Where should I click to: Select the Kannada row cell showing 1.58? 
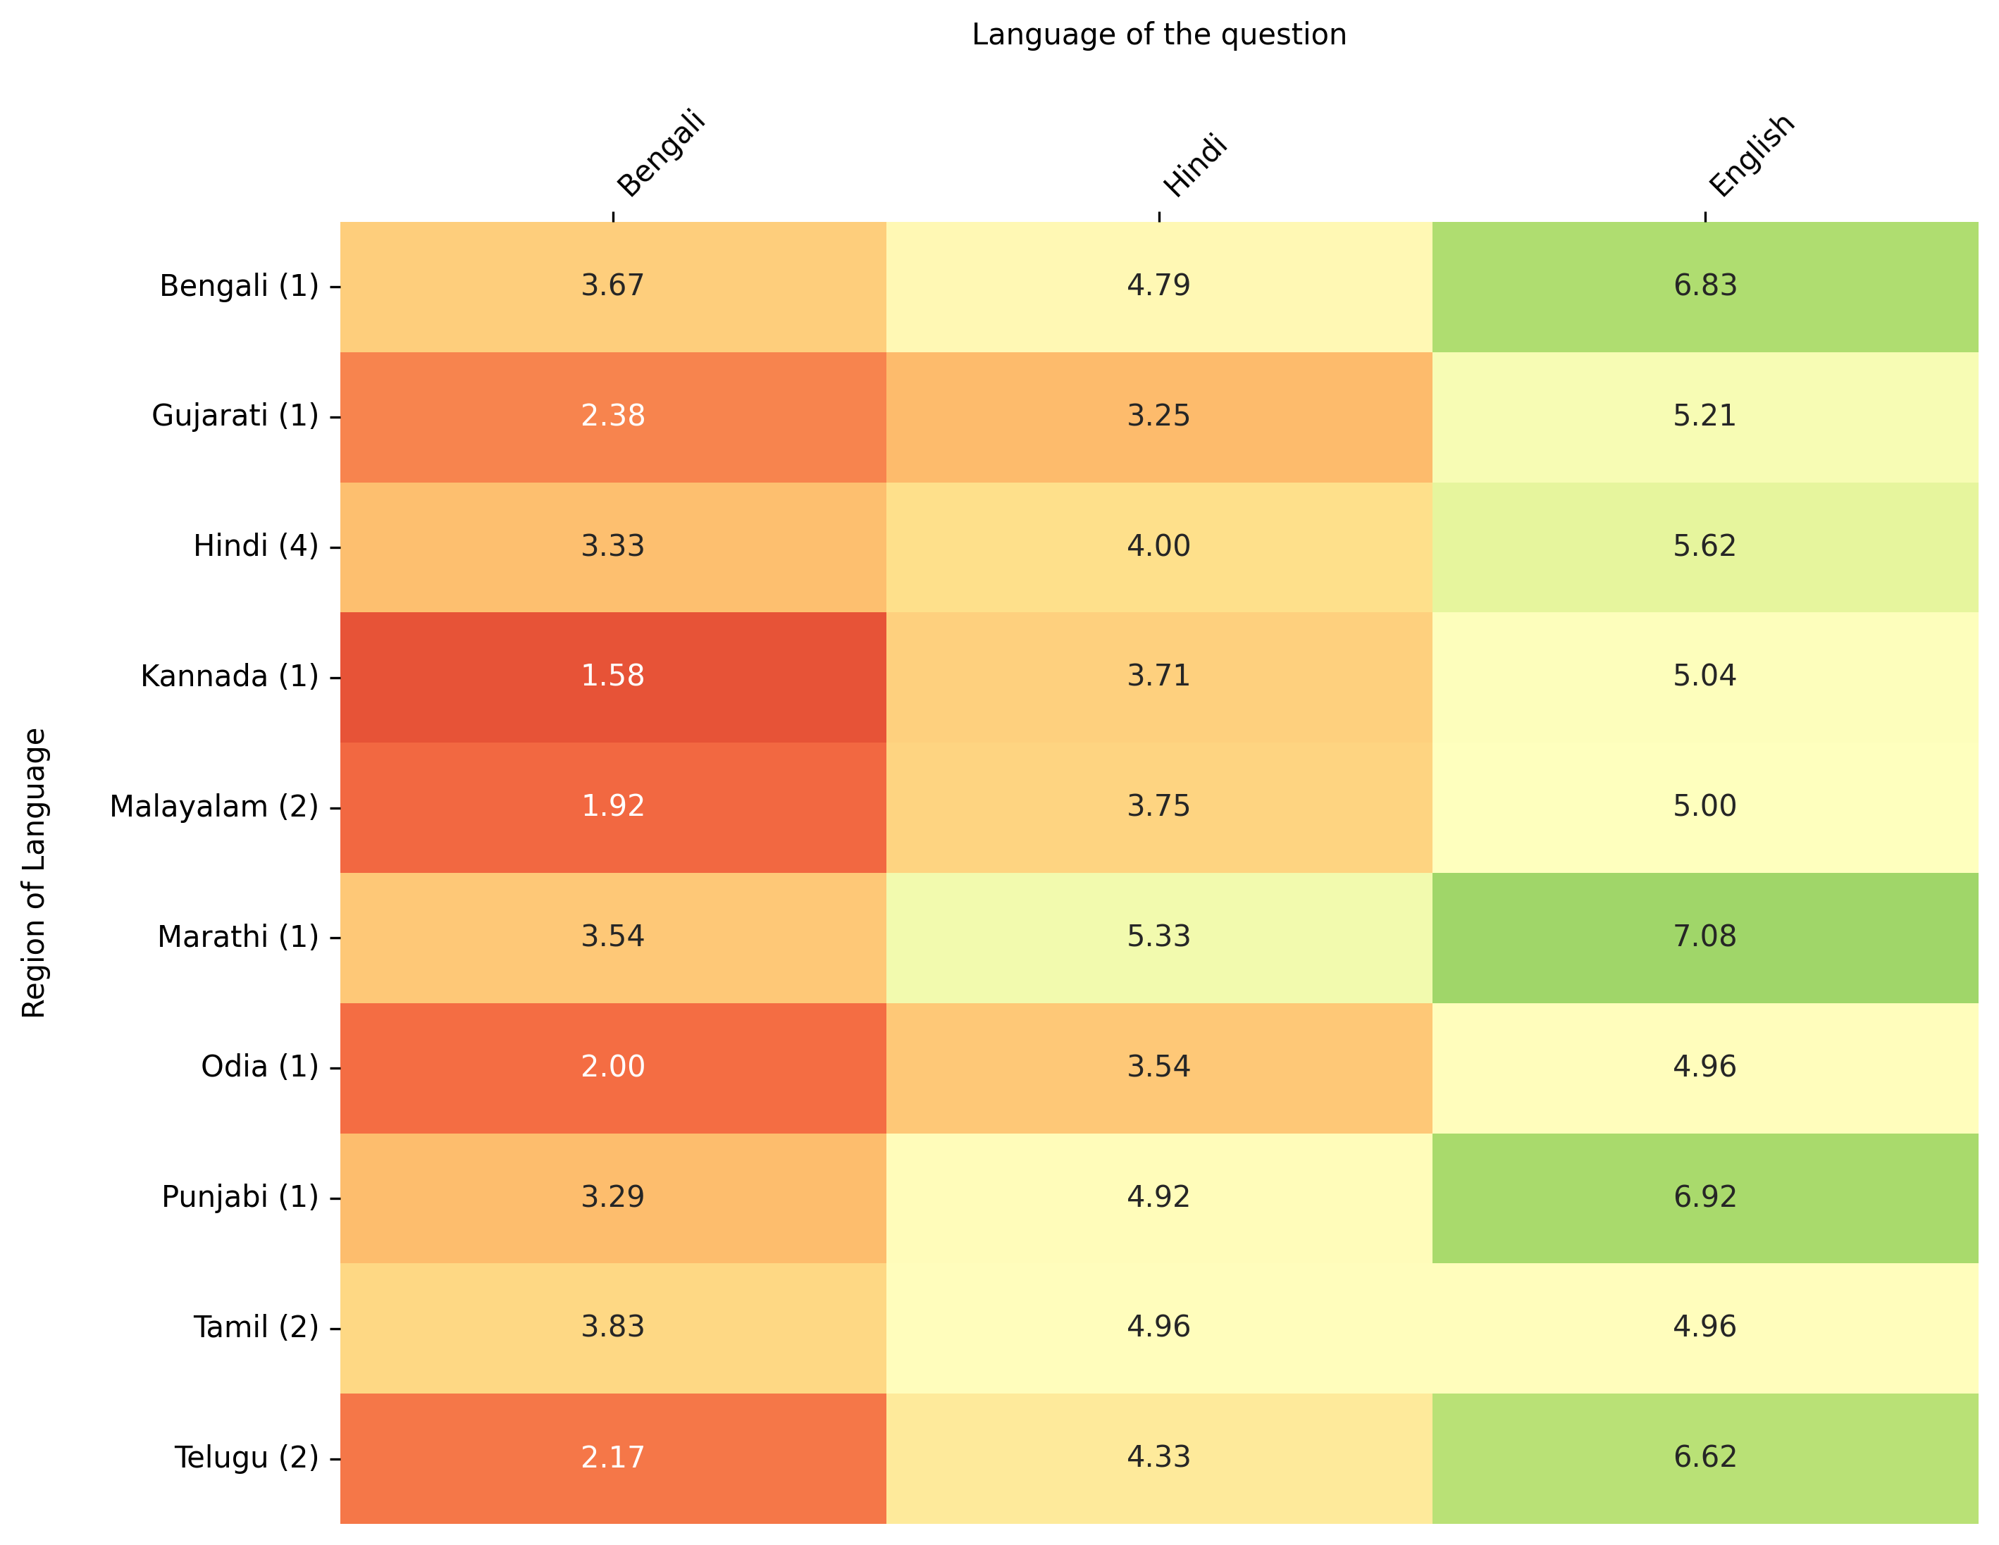[x=612, y=676]
